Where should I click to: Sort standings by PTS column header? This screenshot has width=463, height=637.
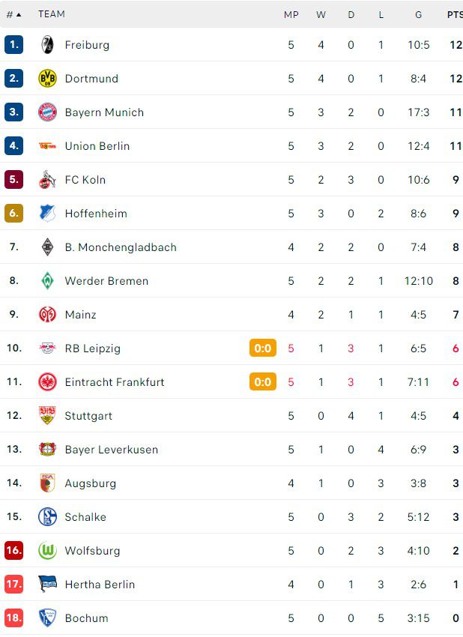point(454,14)
